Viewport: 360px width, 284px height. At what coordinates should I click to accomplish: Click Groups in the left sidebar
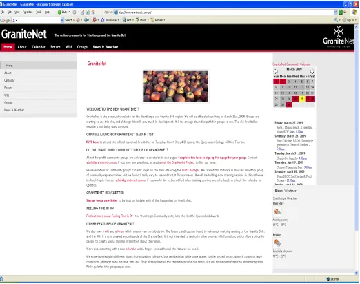39,102
